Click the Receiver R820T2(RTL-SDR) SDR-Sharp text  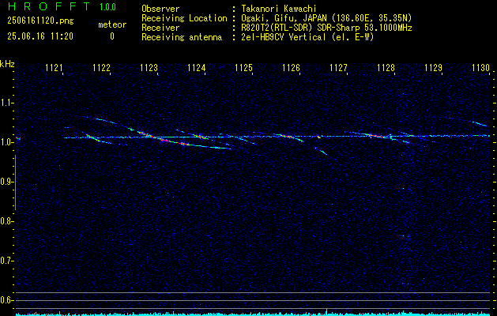tap(326, 28)
